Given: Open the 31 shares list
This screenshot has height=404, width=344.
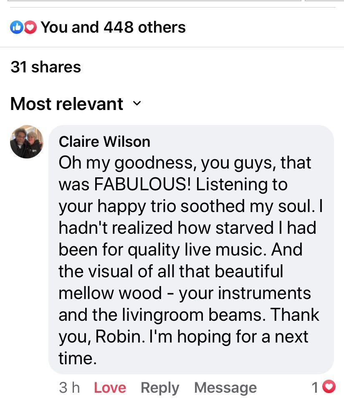Looking at the screenshot, I should (x=46, y=67).
